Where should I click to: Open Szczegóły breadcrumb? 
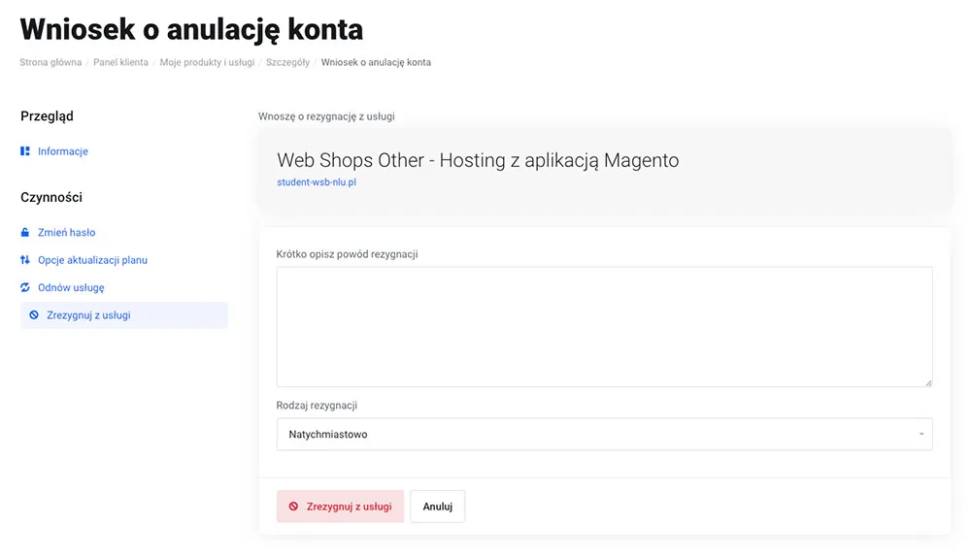(287, 62)
